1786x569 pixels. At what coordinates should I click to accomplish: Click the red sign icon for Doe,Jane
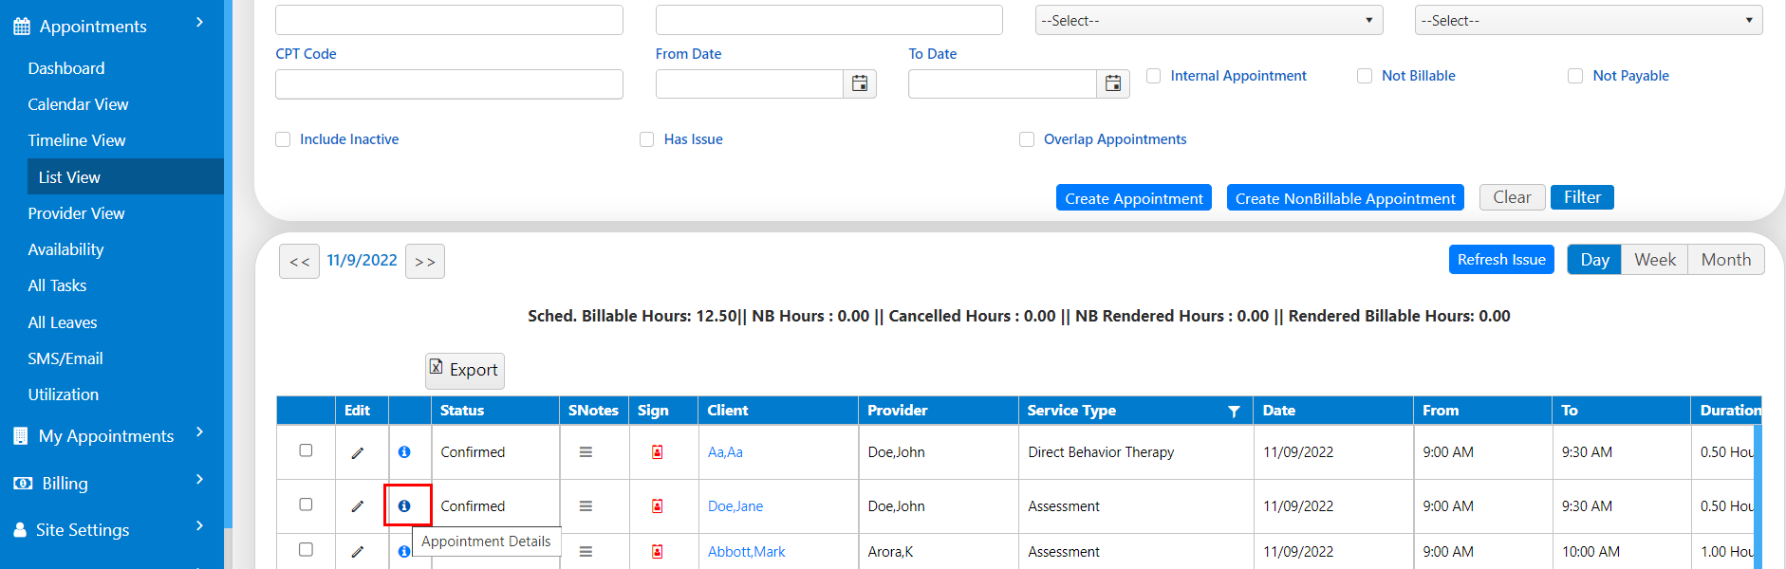657,506
